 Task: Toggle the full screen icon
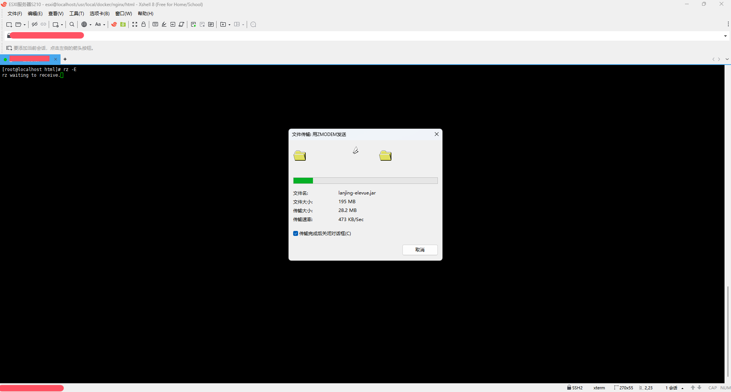(x=135, y=24)
